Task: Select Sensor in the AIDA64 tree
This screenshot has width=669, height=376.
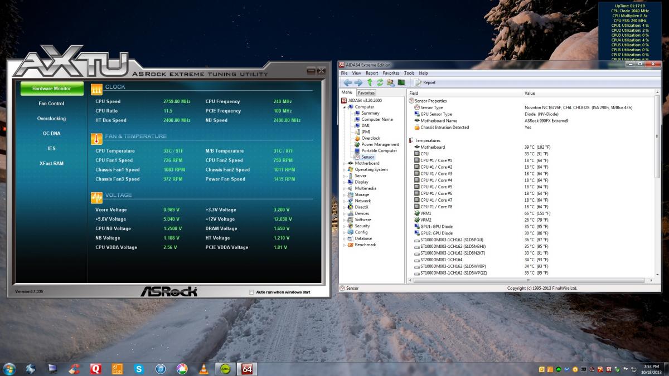Action: [367, 157]
